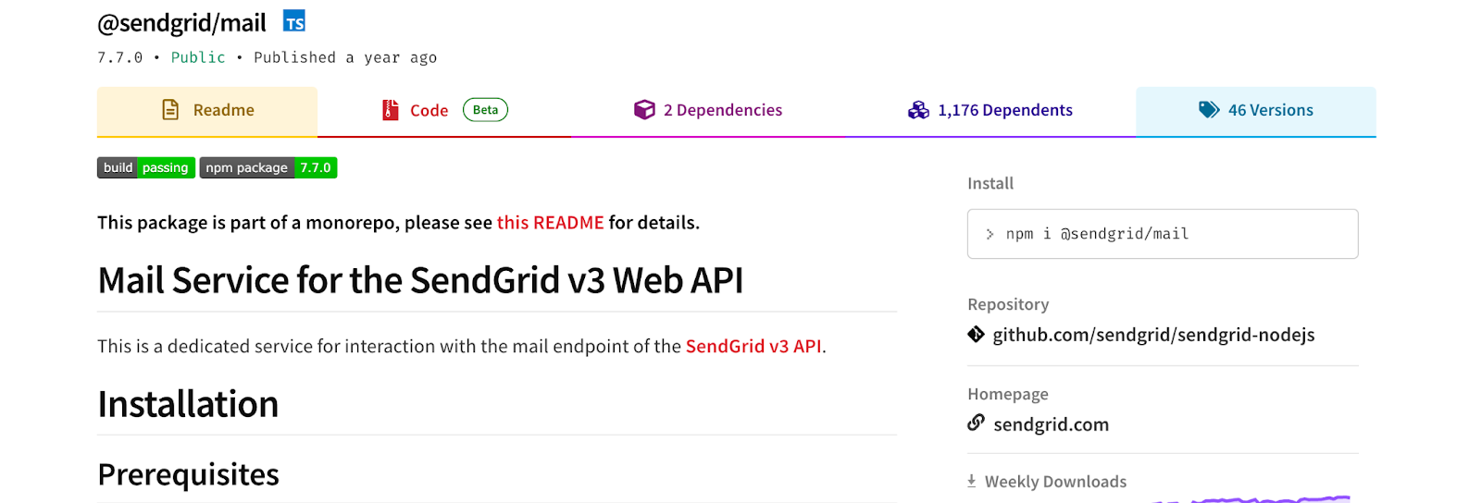1481x503 pixels.
Task: Open the SendGrid v3 API link
Action: tap(753, 347)
